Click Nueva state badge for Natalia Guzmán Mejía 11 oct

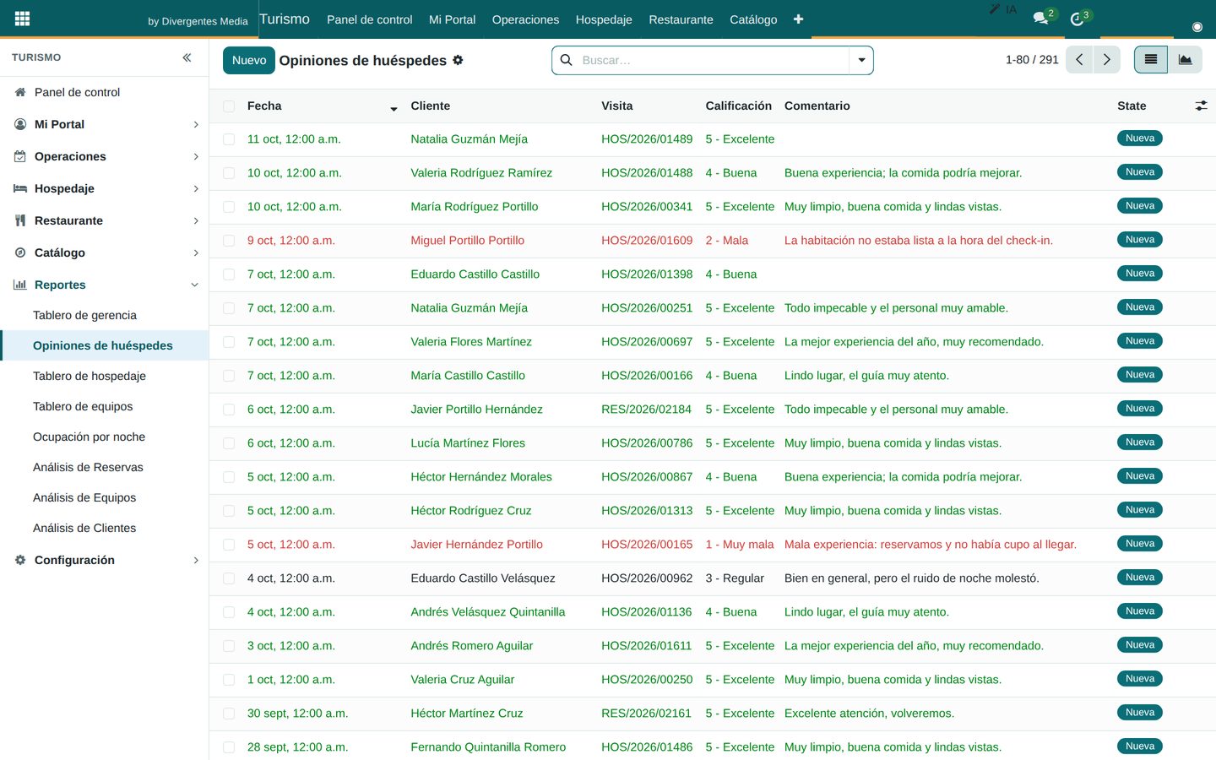point(1140,138)
